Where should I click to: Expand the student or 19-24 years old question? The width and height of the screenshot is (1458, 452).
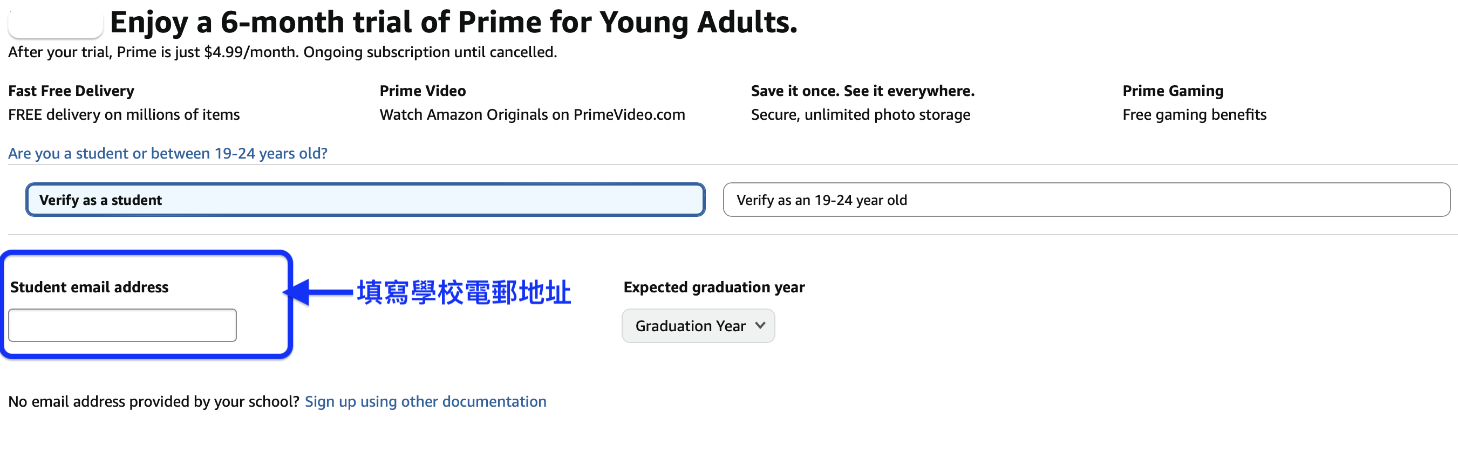[167, 153]
